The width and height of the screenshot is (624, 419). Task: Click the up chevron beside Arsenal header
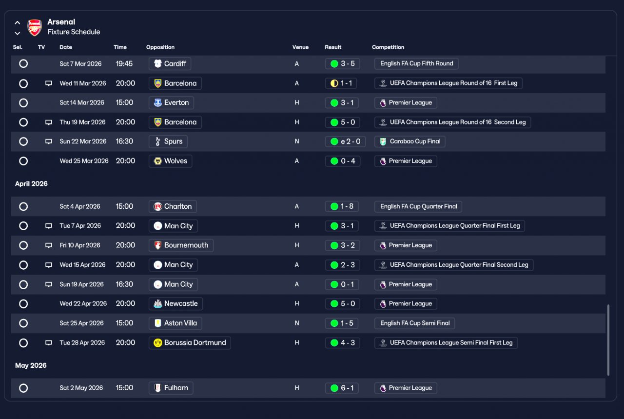18,22
